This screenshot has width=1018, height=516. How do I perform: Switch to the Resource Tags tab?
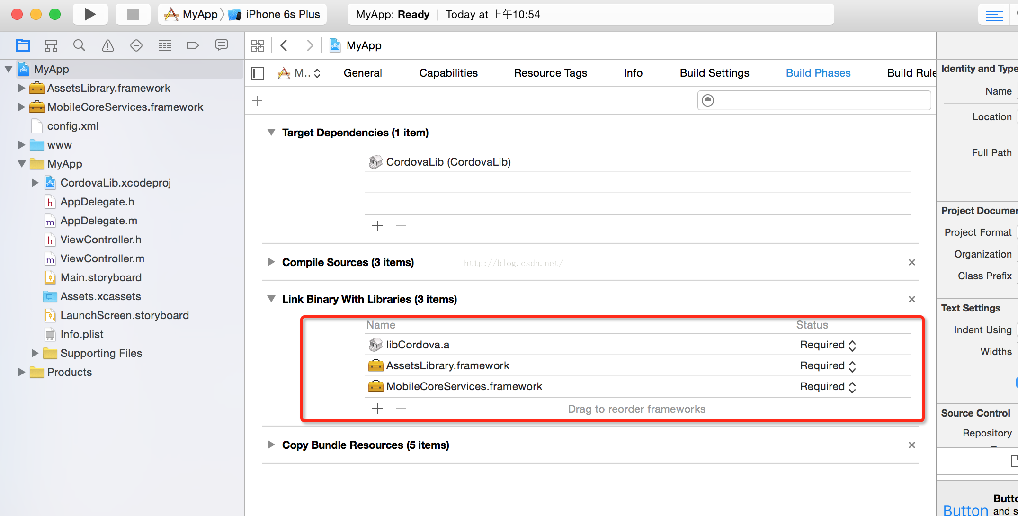pyautogui.click(x=551, y=73)
